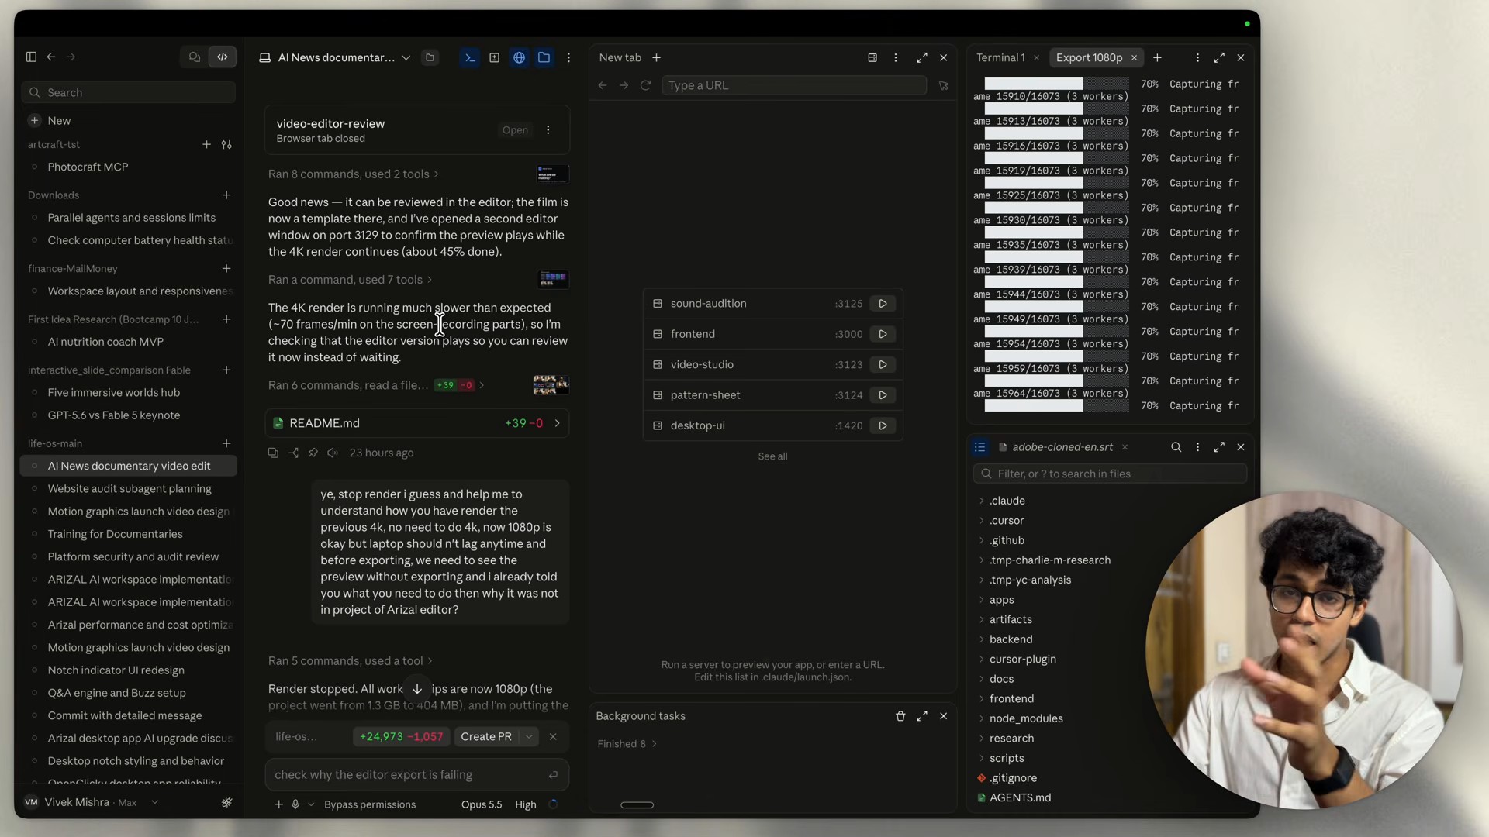Jump to latest message down arrow

click(417, 689)
